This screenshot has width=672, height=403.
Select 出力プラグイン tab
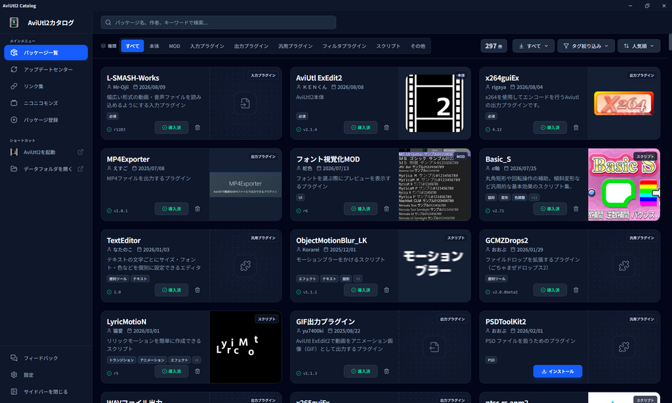251,46
